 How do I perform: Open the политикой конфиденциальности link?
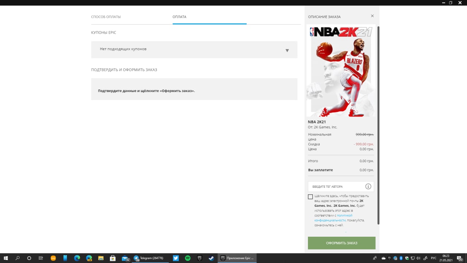click(333, 218)
